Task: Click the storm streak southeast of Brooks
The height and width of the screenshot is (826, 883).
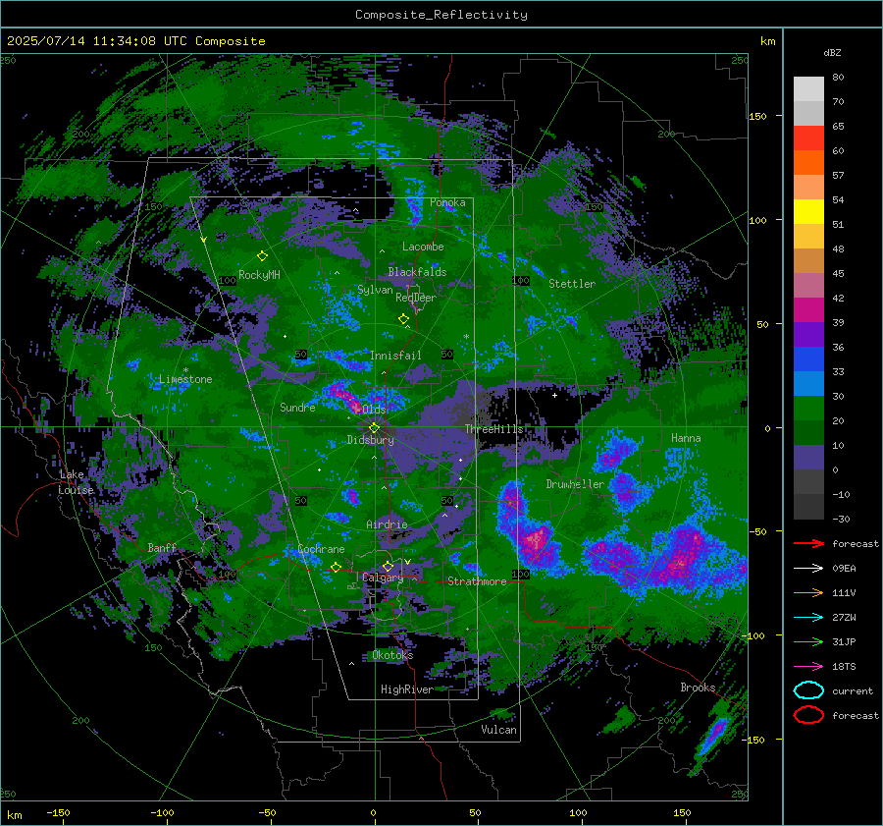Action: click(713, 738)
